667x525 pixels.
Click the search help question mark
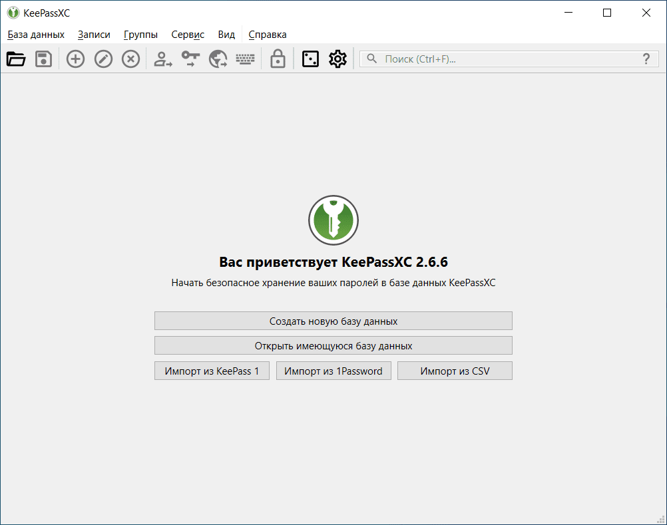click(x=646, y=59)
